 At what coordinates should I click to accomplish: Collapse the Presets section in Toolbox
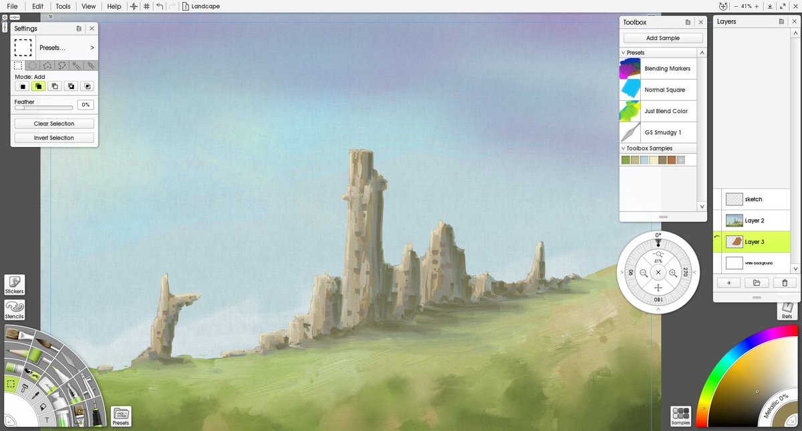[624, 53]
